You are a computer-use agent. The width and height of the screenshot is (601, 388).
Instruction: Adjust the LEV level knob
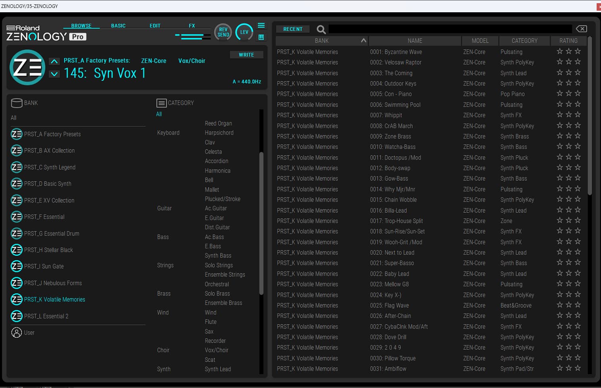pos(244,32)
